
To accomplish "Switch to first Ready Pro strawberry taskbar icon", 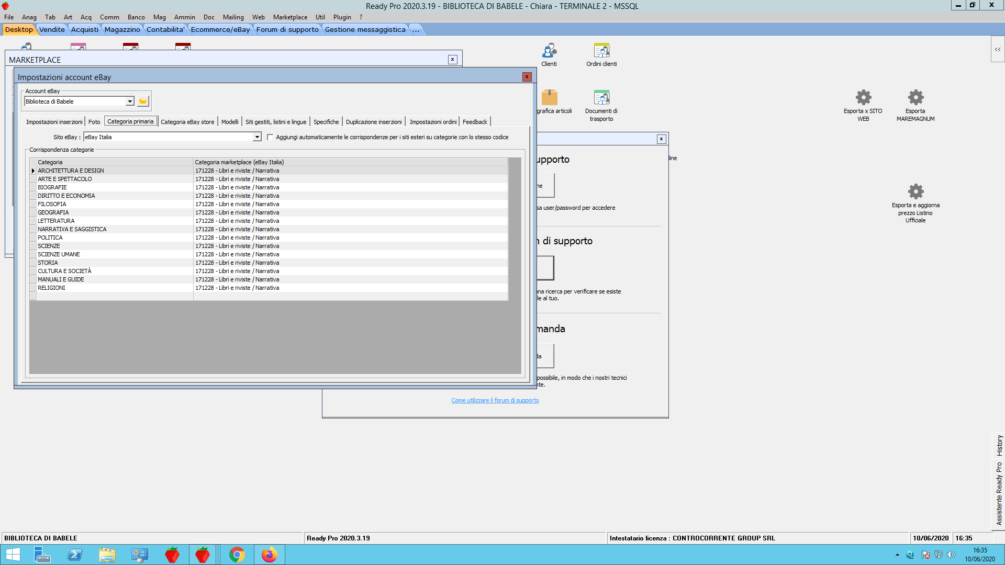I will [x=172, y=555].
